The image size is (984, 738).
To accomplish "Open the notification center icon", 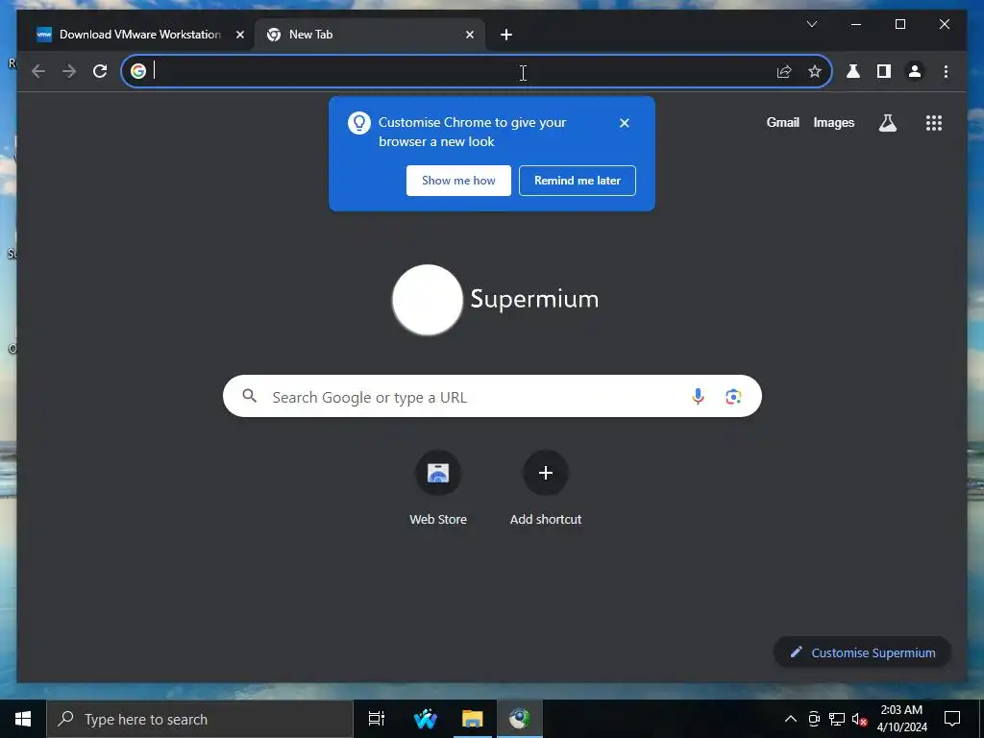I will click(952, 719).
